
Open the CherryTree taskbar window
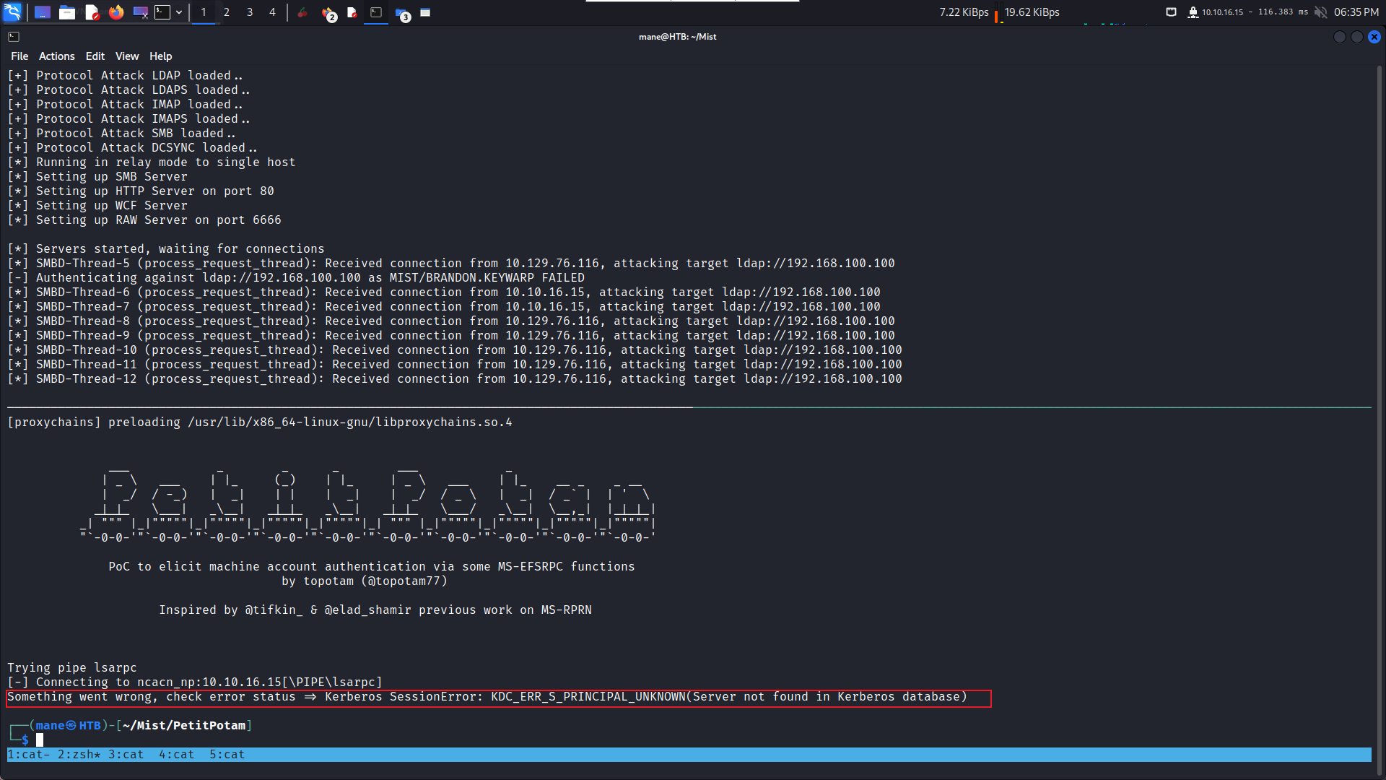tap(302, 12)
